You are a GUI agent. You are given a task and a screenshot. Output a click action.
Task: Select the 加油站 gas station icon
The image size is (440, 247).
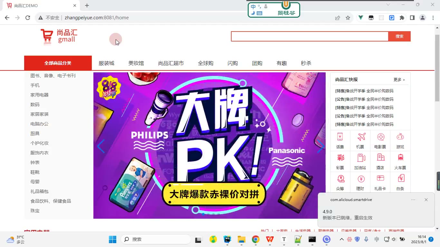click(x=361, y=158)
